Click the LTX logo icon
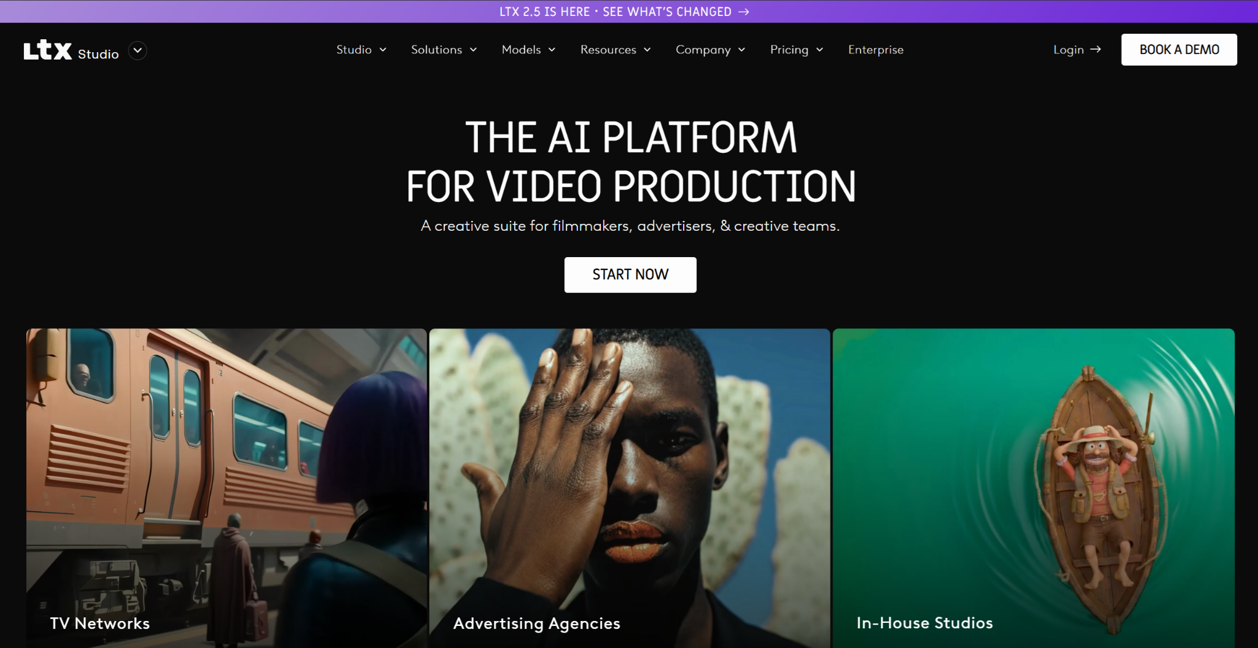1258x648 pixels. 48,50
